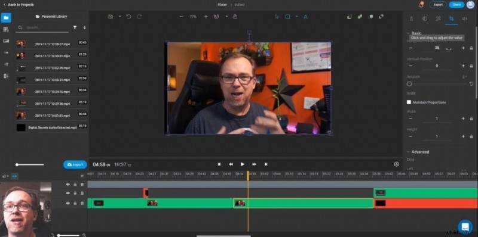Click the Import button
The image size is (478, 237).
pyautogui.click(x=75, y=164)
